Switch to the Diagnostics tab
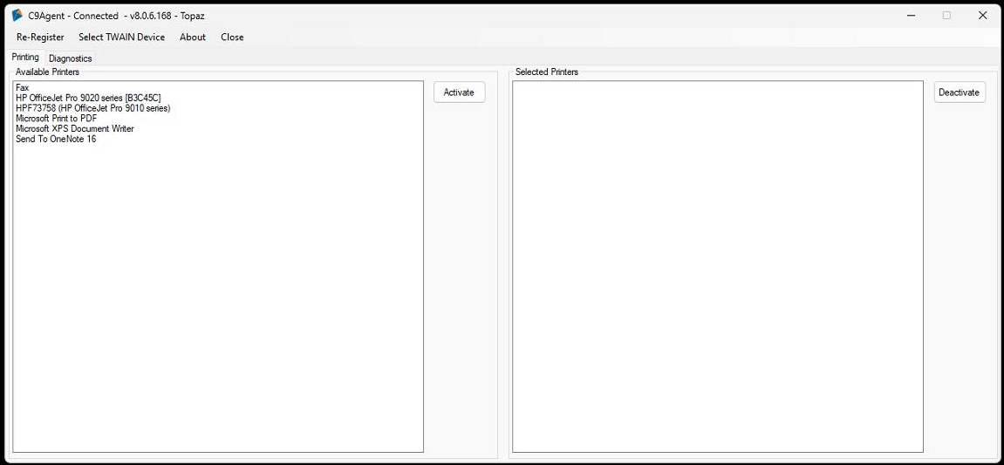The width and height of the screenshot is (1004, 465). [71, 58]
